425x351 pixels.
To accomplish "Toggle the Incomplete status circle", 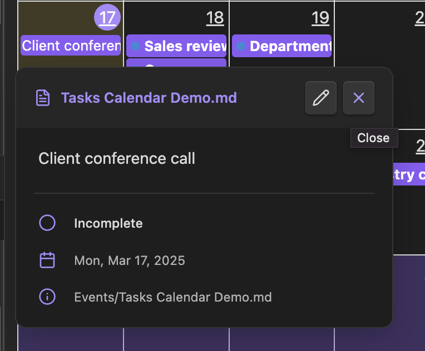I will (47, 223).
